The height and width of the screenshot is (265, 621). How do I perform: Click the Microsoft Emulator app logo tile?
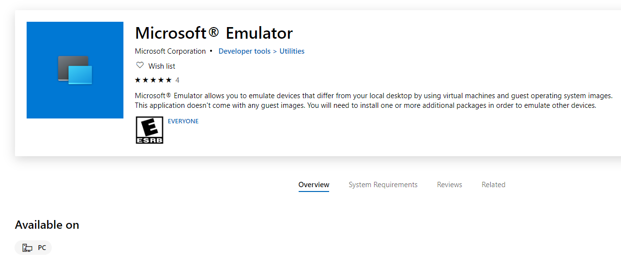75,70
